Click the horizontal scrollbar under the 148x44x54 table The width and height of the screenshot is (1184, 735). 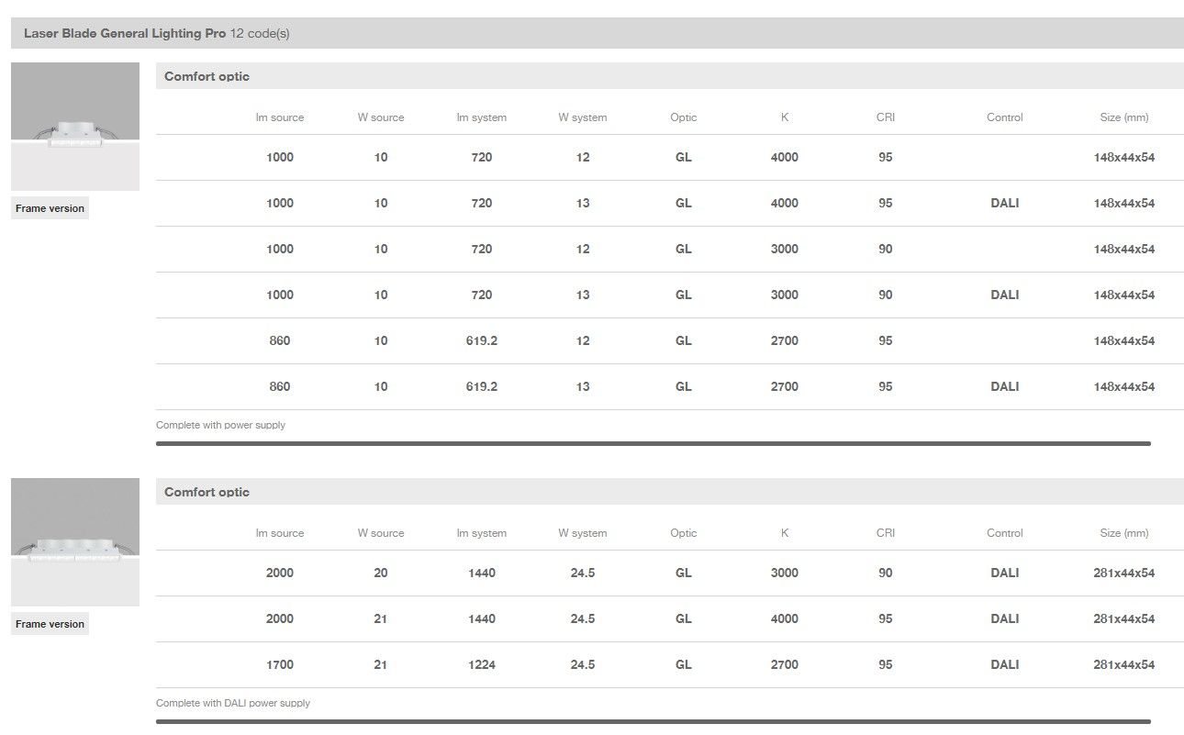(x=653, y=443)
